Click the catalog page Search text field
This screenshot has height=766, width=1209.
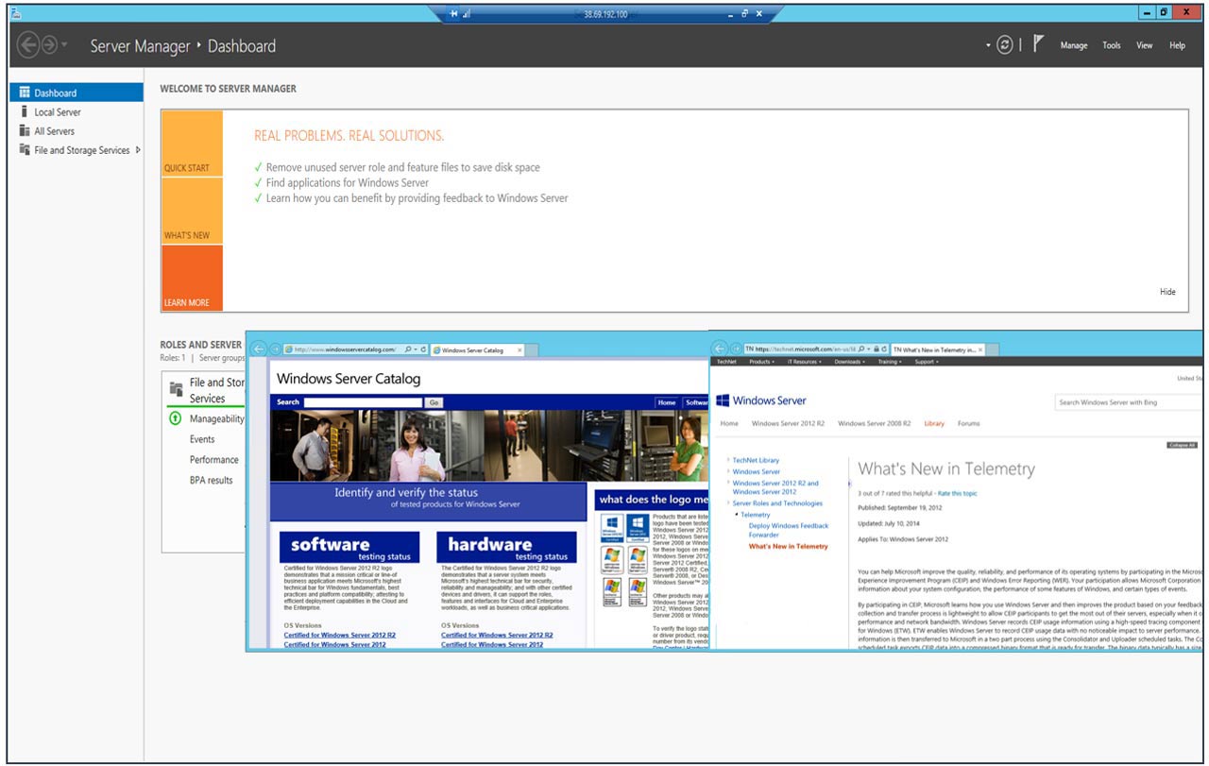(363, 402)
